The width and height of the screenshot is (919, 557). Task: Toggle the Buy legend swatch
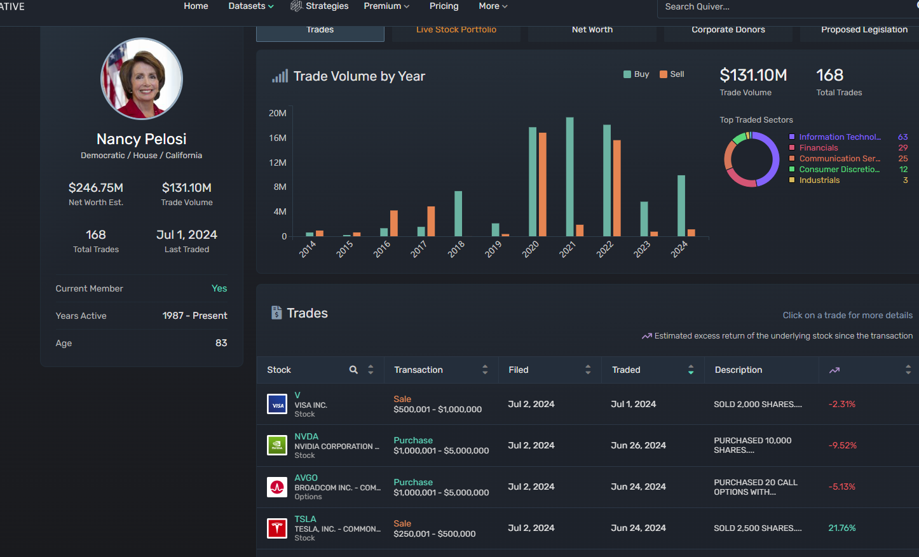627,74
